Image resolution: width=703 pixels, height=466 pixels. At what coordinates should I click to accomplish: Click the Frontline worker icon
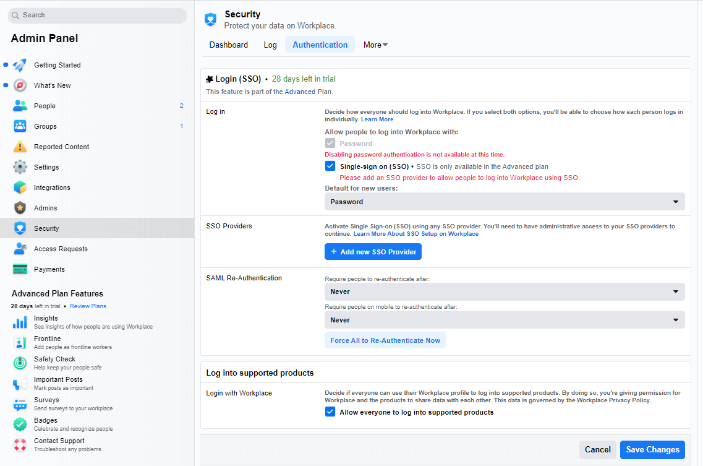tap(20, 343)
